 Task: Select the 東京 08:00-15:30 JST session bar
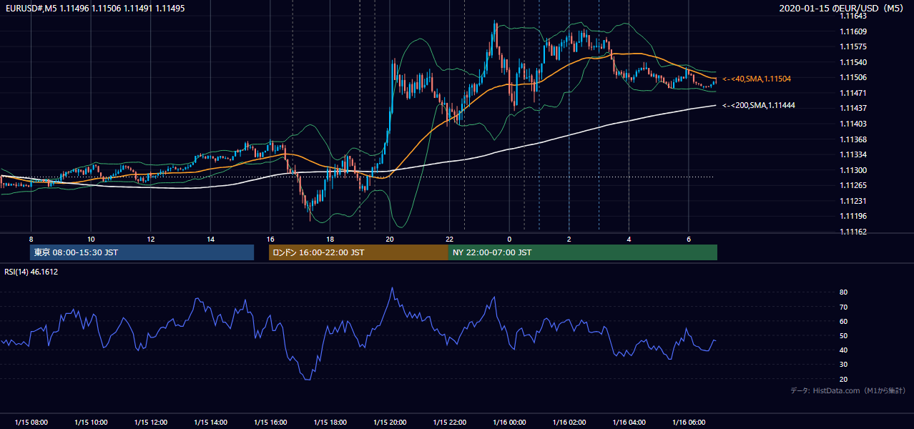tap(142, 252)
